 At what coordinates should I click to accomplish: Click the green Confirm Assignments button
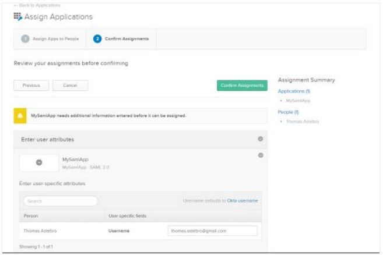[x=242, y=86]
